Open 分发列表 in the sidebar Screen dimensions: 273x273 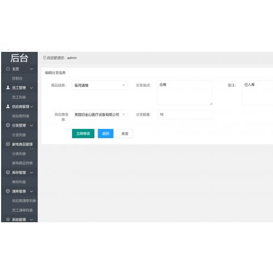[x=19, y=135]
